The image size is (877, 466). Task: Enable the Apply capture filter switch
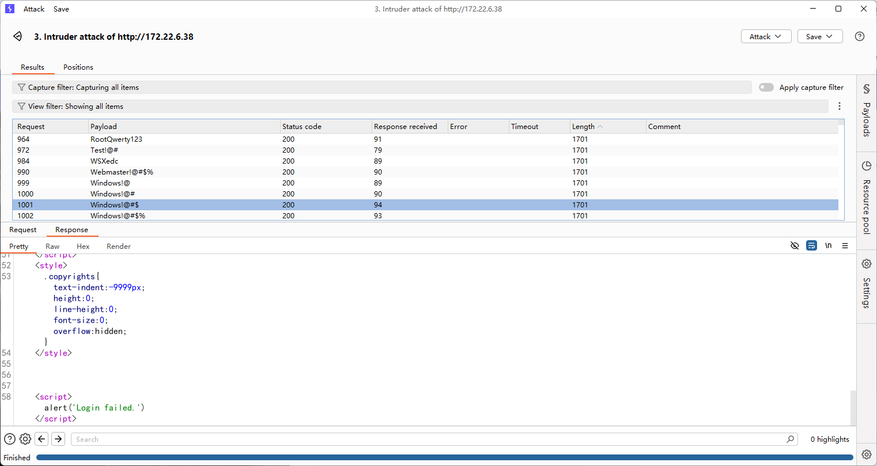point(766,88)
